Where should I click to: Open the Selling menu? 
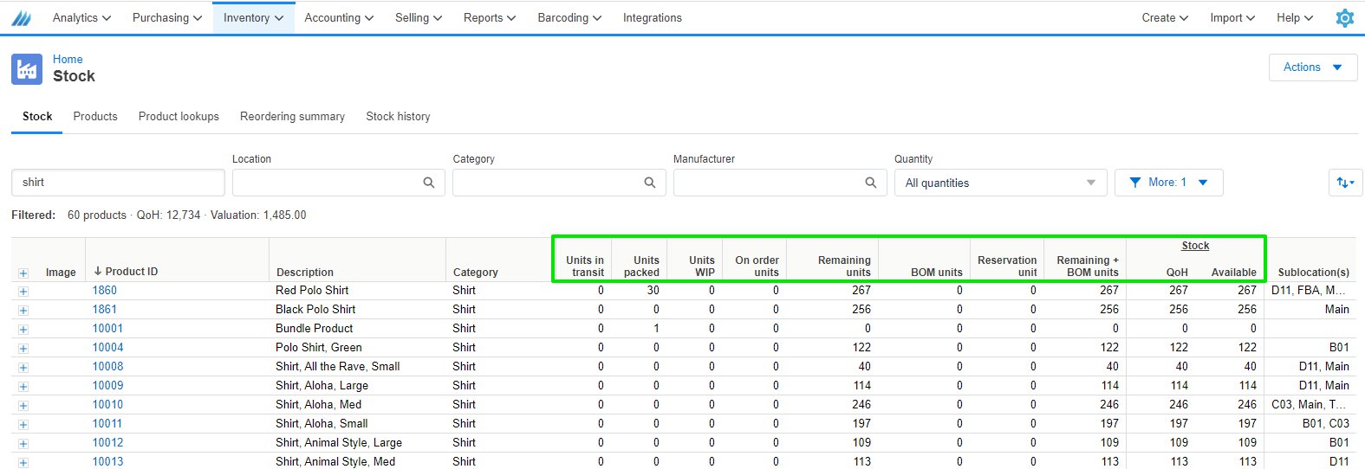(x=419, y=17)
